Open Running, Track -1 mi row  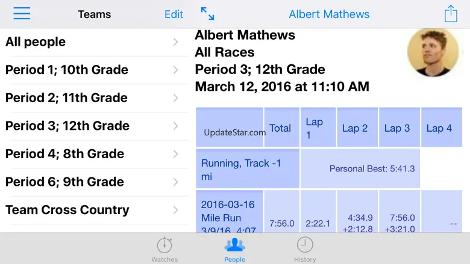coord(248,168)
